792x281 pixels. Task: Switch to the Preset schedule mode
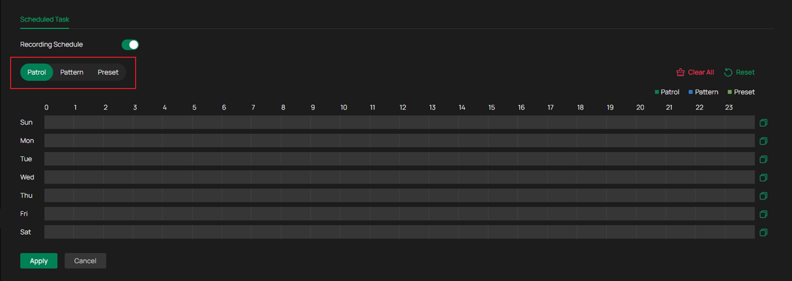pyautogui.click(x=108, y=72)
